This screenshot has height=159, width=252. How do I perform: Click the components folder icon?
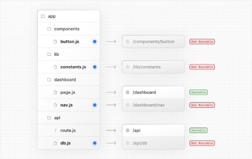pos(49,29)
